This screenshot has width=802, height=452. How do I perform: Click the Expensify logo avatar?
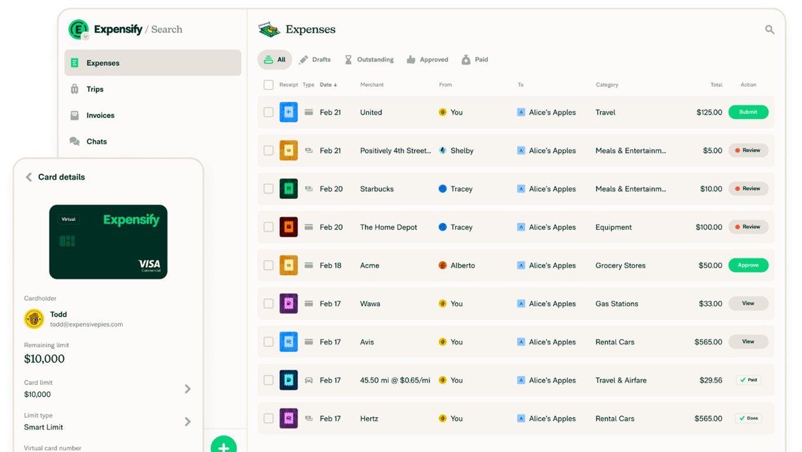click(78, 28)
